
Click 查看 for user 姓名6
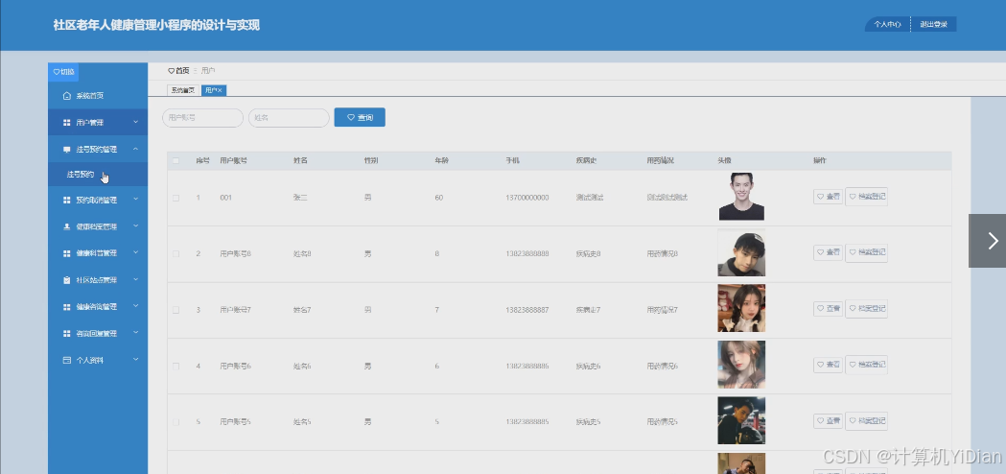tap(828, 365)
